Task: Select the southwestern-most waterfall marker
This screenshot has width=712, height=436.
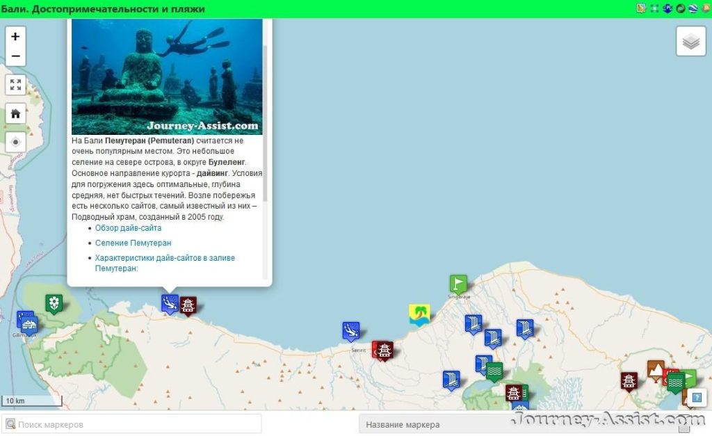Action: (451, 380)
